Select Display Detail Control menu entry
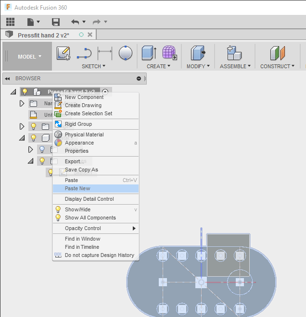Viewport: 306px width, 317px height. (96, 199)
